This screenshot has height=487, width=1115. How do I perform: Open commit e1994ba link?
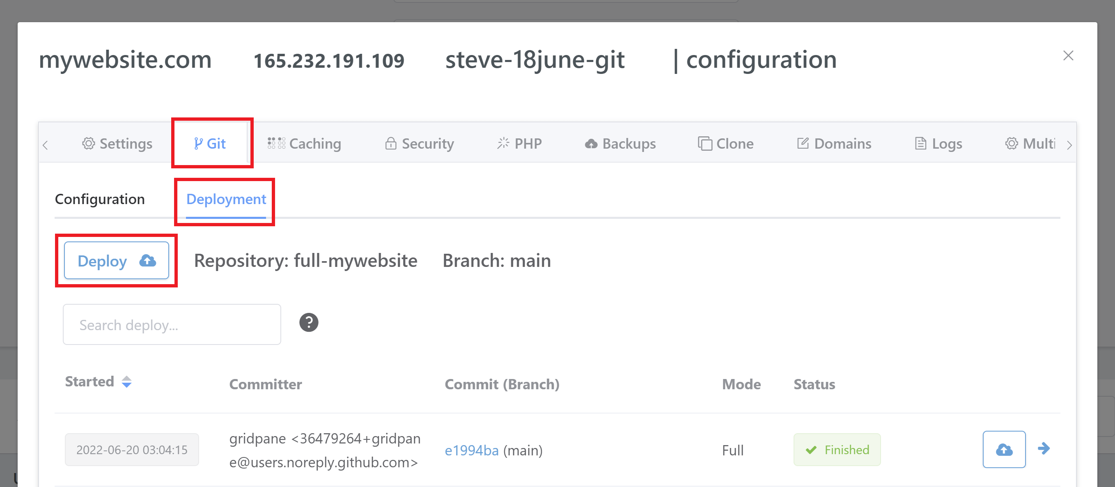[471, 450]
